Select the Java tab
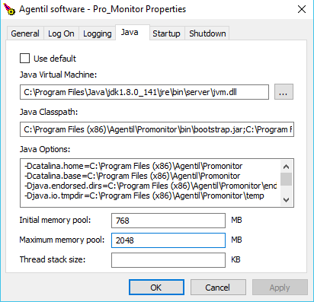314x302 pixels. [x=130, y=32]
